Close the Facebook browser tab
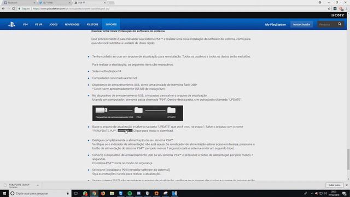 pyautogui.click(x=34, y=3)
